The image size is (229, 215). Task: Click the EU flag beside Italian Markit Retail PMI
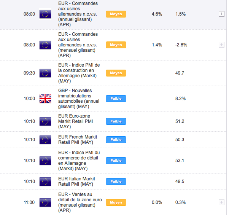pyautogui.click(x=45, y=182)
